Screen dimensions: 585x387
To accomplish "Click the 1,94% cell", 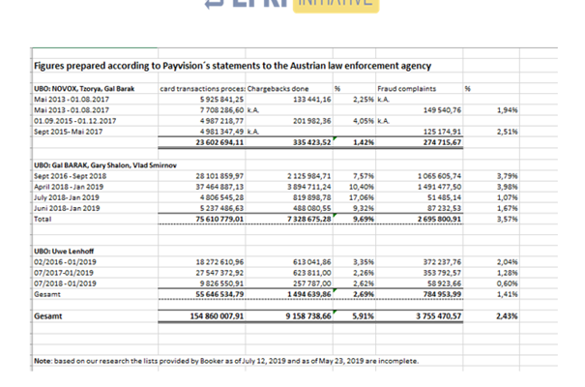I will point(507,110).
